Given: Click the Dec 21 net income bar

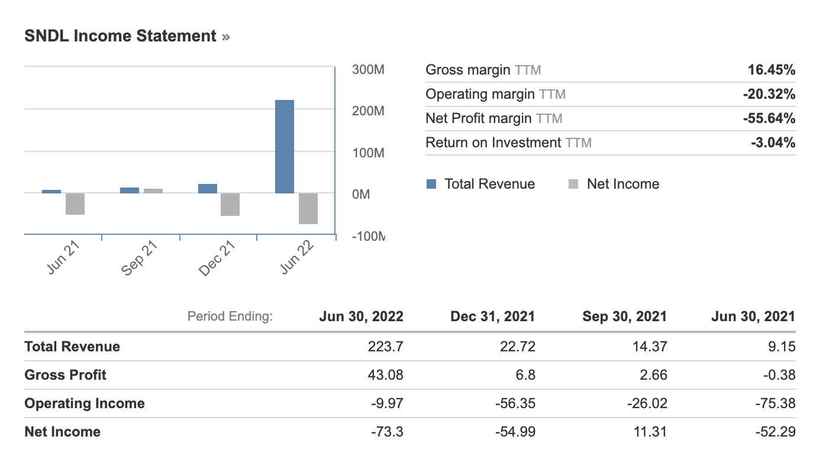Looking at the screenshot, I should [x=230, y=204].
